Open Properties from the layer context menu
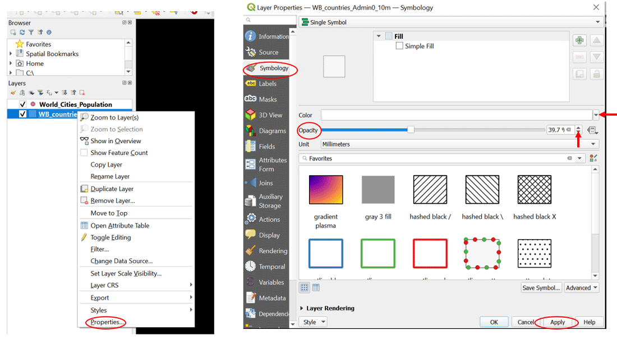 coord(107,322)
